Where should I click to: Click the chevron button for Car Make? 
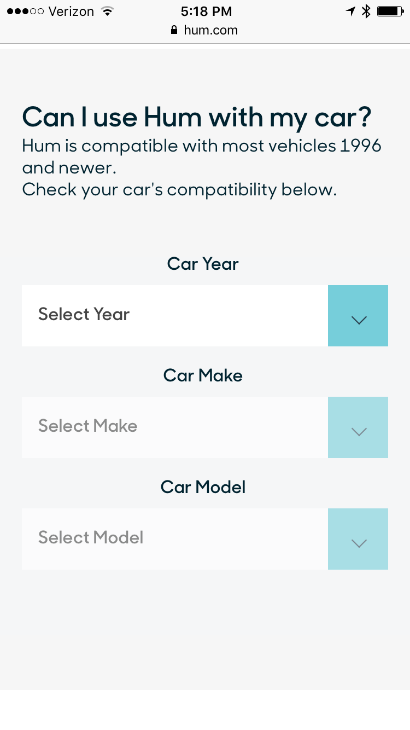pos(358,427)
